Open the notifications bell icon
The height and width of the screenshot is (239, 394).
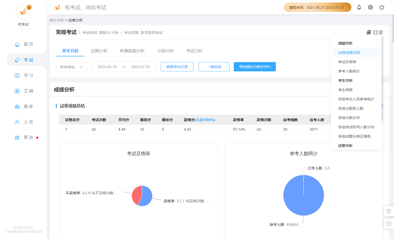point(359,7)
